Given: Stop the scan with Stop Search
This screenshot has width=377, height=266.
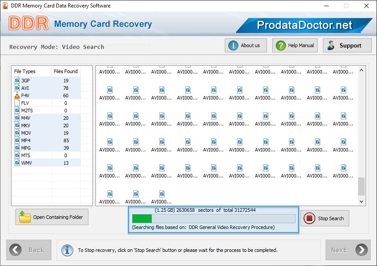Looking at the screenshot, I should click(x=325, y=218).
